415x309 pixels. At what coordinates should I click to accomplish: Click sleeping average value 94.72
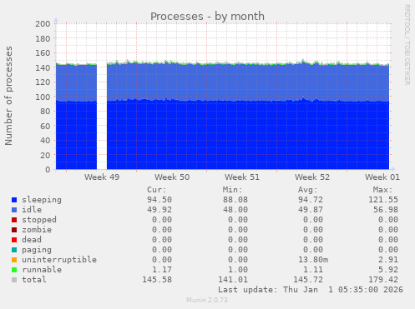pos(311,200)
